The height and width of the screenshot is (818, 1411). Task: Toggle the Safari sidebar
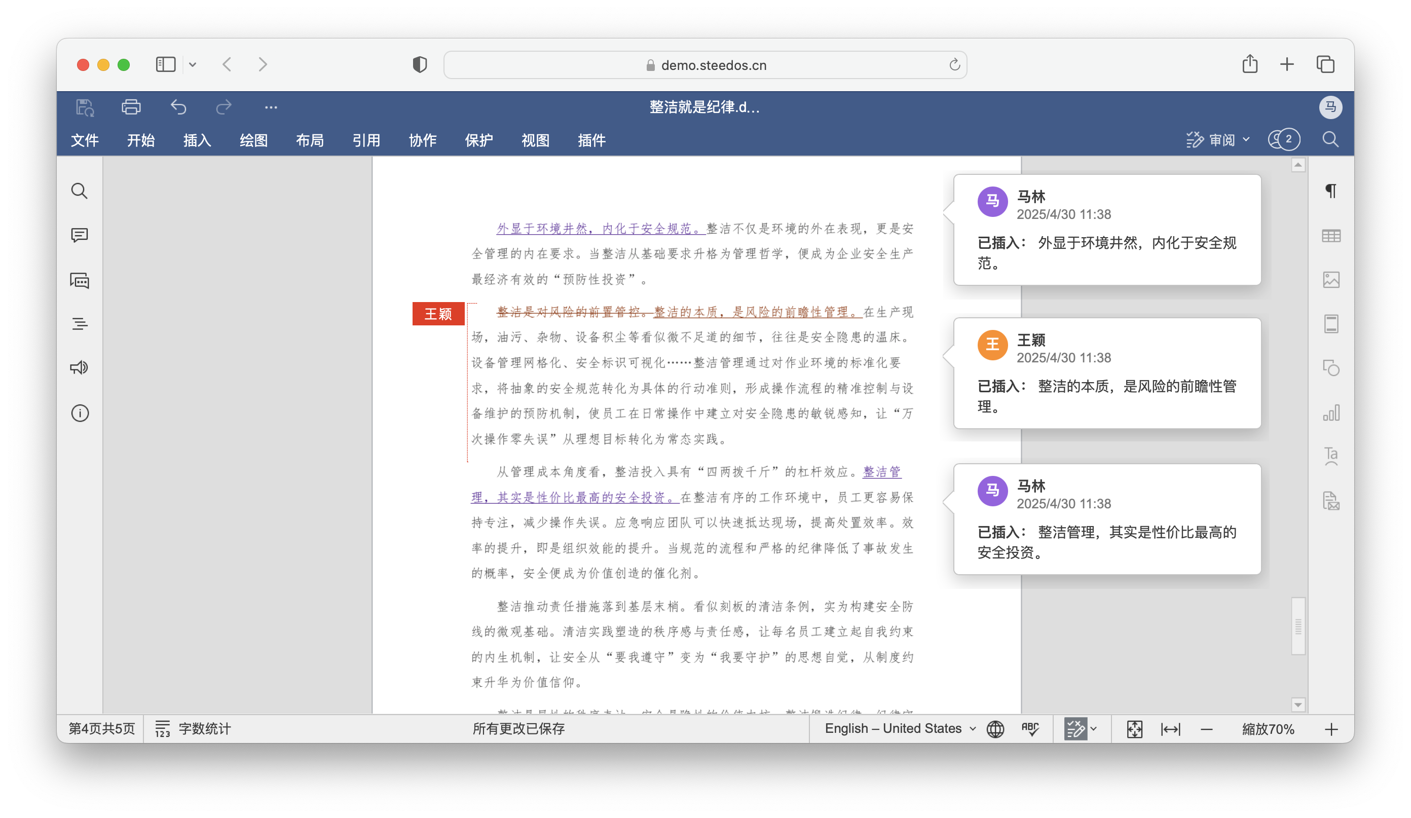166,64
